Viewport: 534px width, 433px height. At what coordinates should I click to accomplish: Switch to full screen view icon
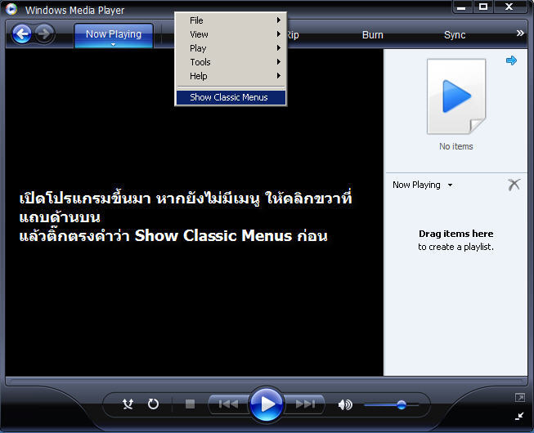click(x=520, y=397)
